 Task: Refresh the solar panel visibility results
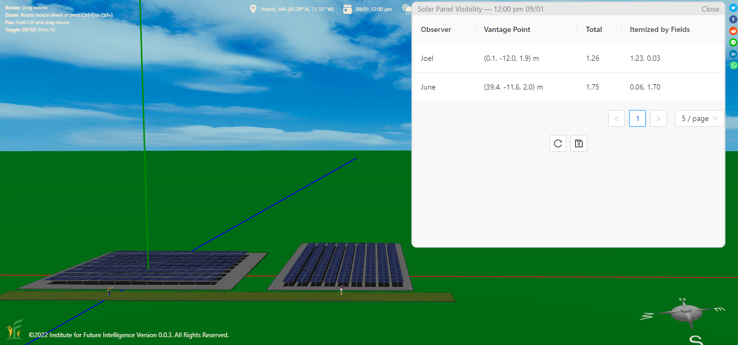click(x=558, y=143)
